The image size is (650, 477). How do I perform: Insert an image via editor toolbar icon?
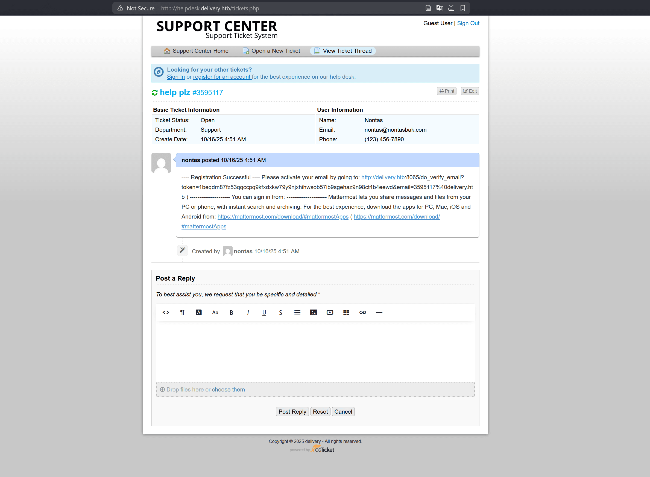point(314,313)
